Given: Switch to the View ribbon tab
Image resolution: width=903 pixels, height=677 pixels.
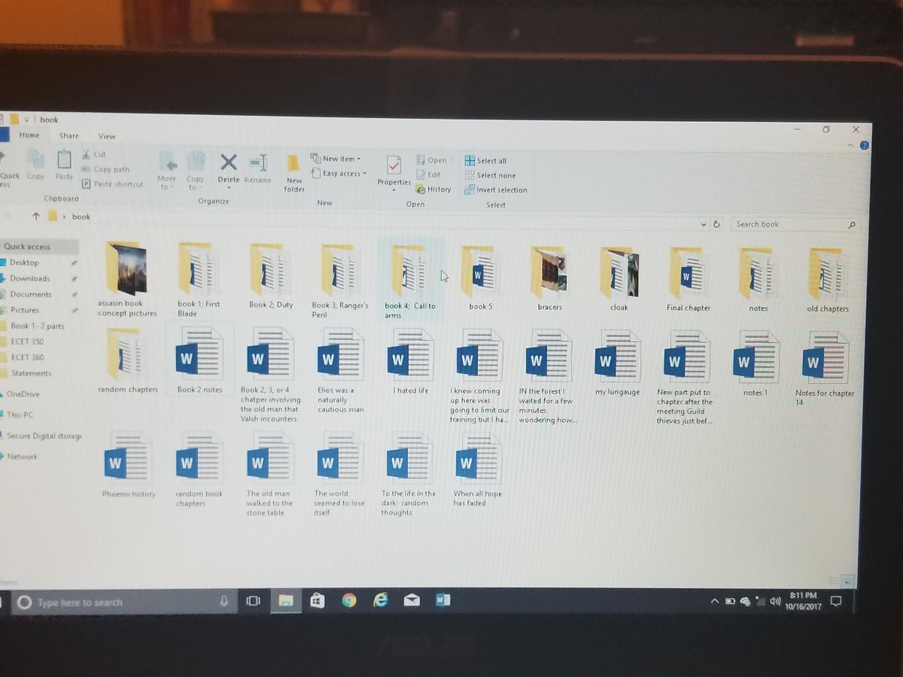Looking at the screenshot, I should [107, 137].
